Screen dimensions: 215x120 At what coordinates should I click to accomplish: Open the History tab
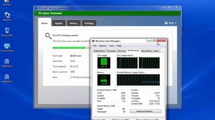(74, 23)
